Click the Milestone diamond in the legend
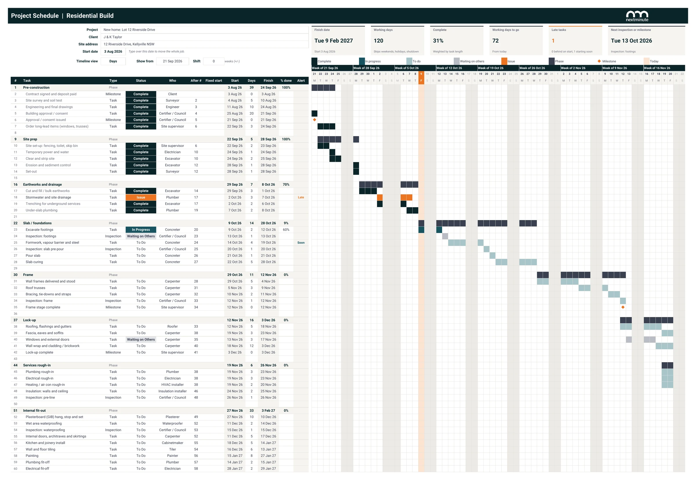Screen dimensions: 696x480 pos(599,61)
